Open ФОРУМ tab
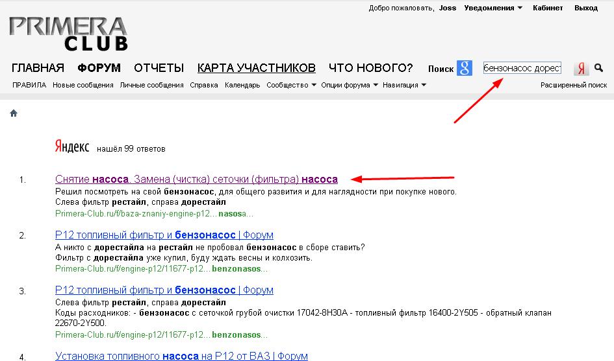 (99, 68)
